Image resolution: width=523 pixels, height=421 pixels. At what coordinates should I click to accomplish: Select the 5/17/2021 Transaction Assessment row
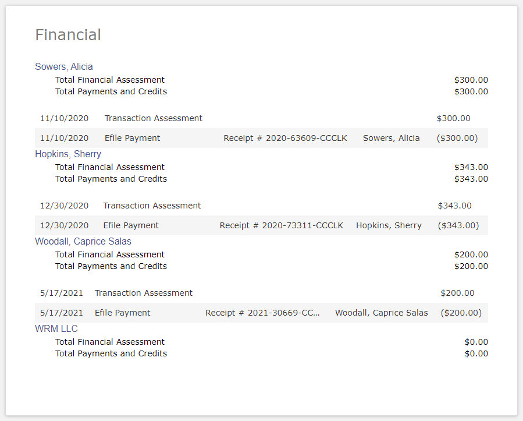[262, 293]
